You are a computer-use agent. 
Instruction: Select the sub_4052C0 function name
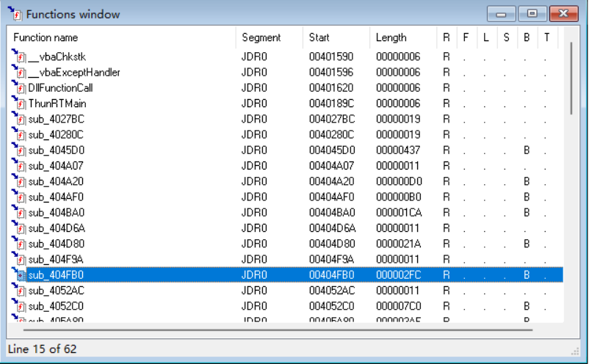coord(56,306)
